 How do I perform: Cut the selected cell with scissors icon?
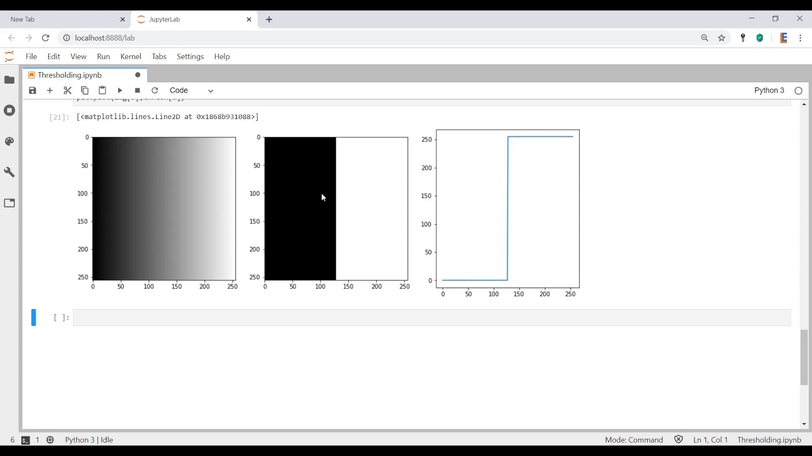(67, 91)
